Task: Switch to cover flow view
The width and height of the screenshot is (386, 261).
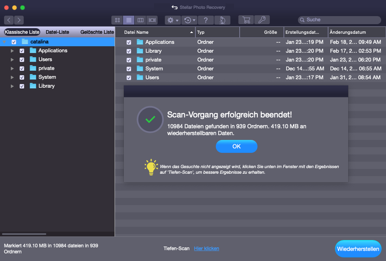Action: pos(152,20)
